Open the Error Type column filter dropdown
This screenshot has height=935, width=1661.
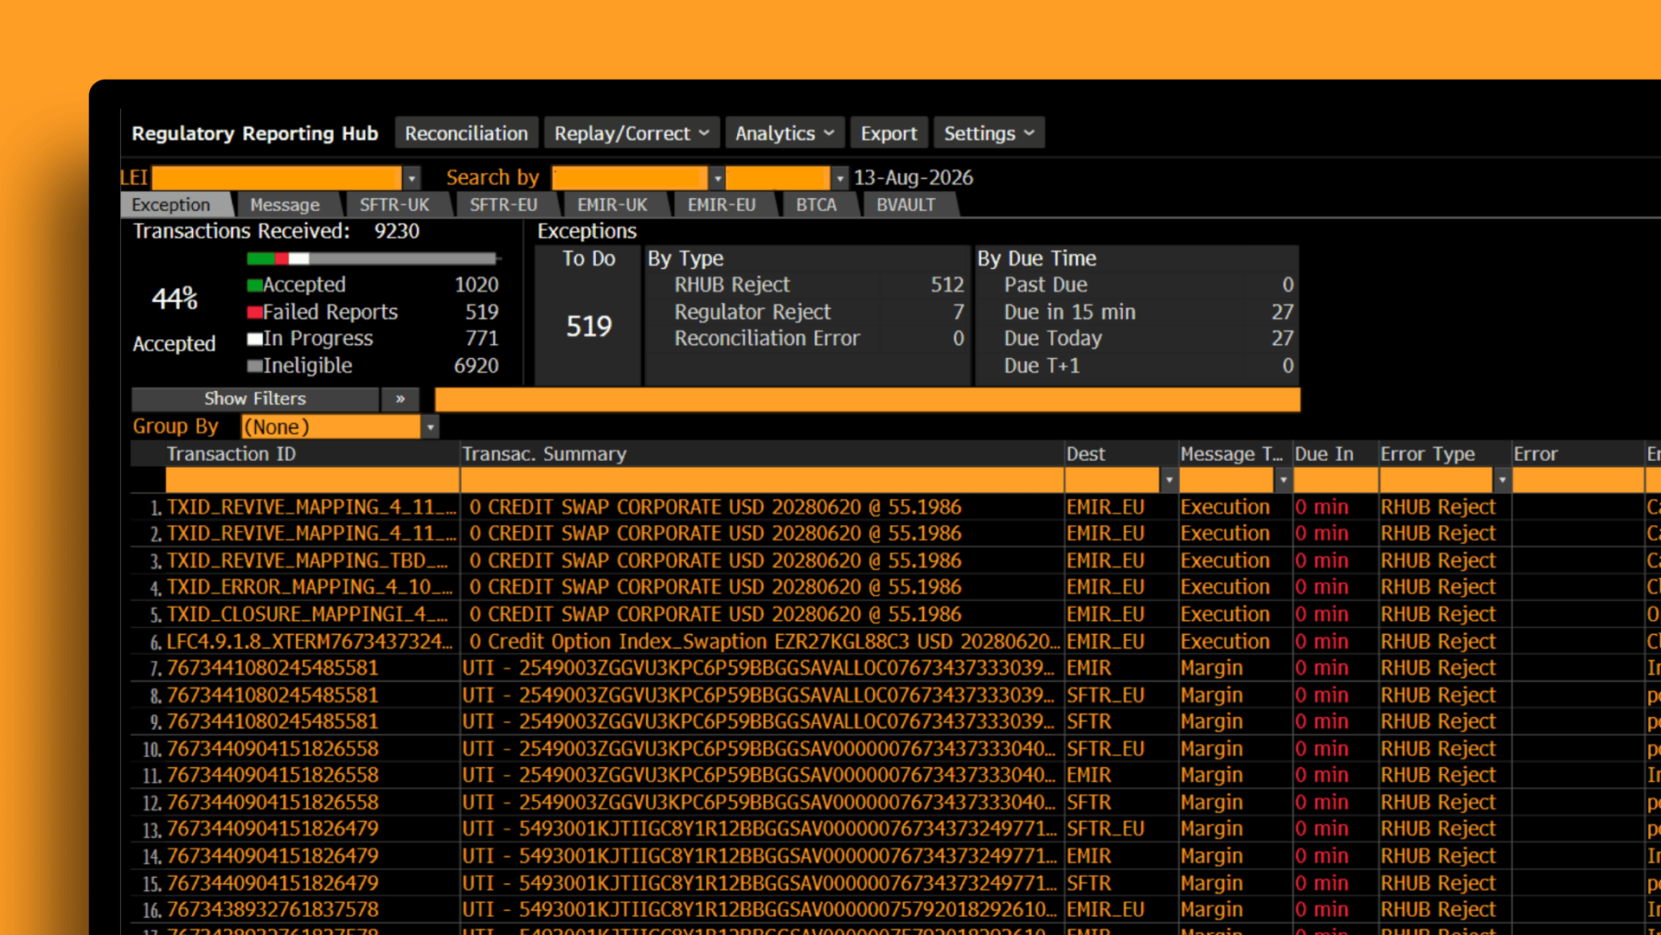coord(1502,480)
